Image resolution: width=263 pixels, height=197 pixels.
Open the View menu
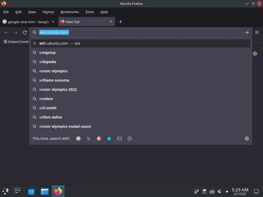[32, 12]
